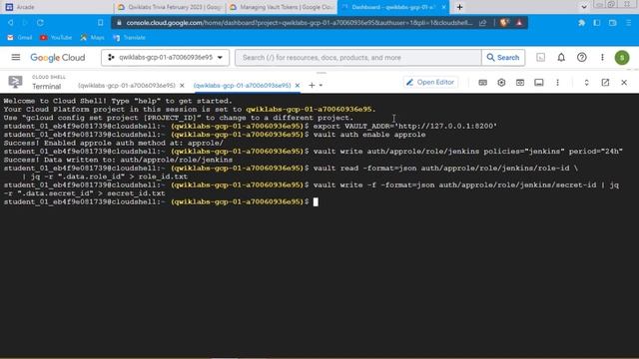Activate Cloud Shell icon in top bar
Screen dimensions: 639x359
pyautogui.click(x=541, y=58)
